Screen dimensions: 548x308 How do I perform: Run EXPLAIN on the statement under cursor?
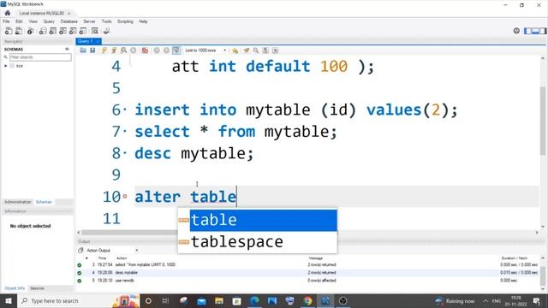[123, 50]
